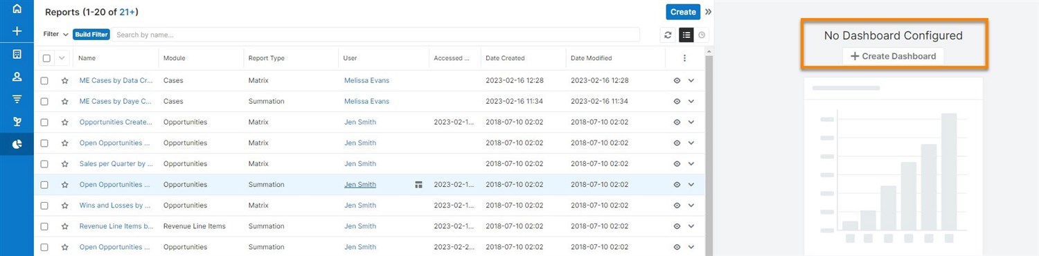Select the Reports pie chart sidebar icon
1039x256 pixels.
coord(17,144)
